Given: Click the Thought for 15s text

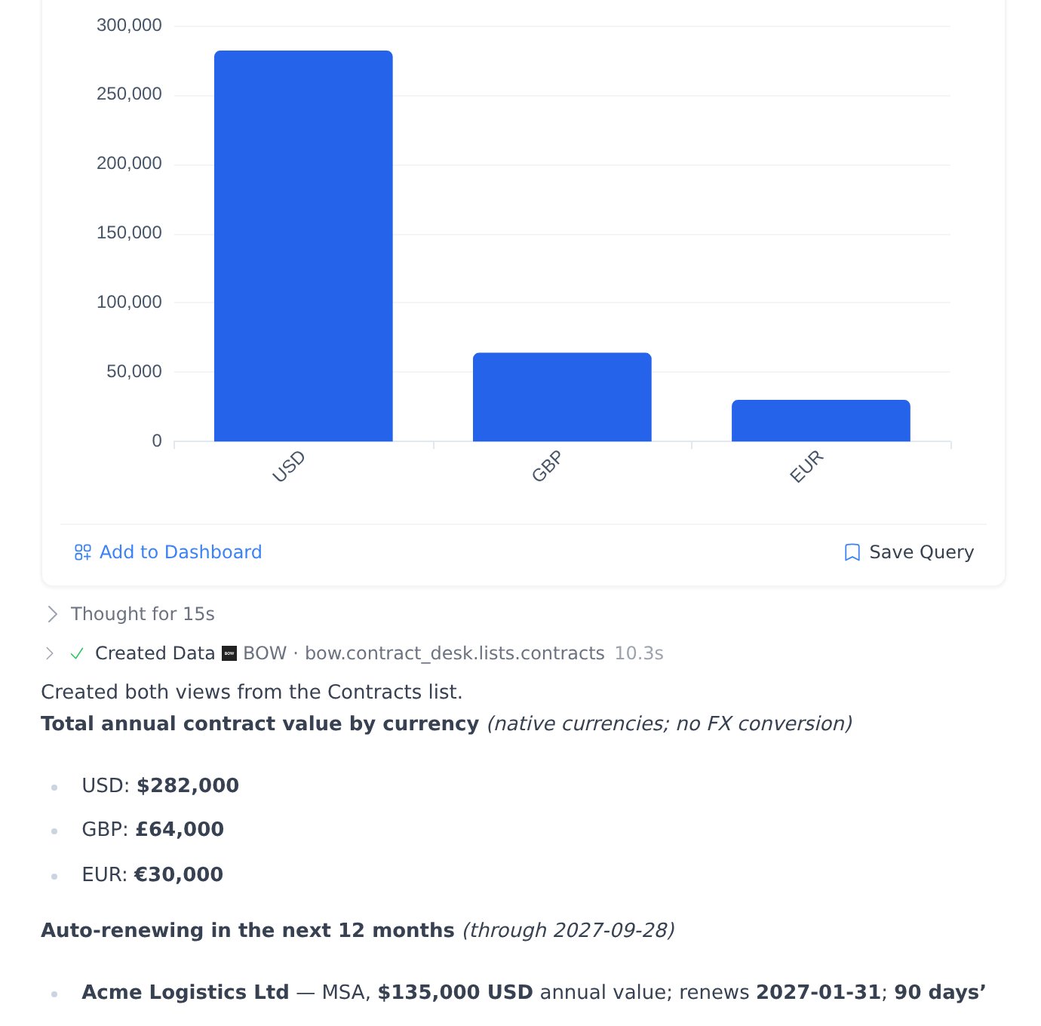Looking at the screenshot, I should click(143, 614).
